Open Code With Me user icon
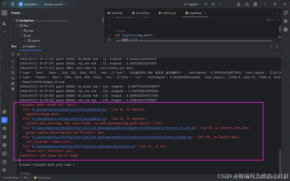The image size is (290, 181). point(239,4)
